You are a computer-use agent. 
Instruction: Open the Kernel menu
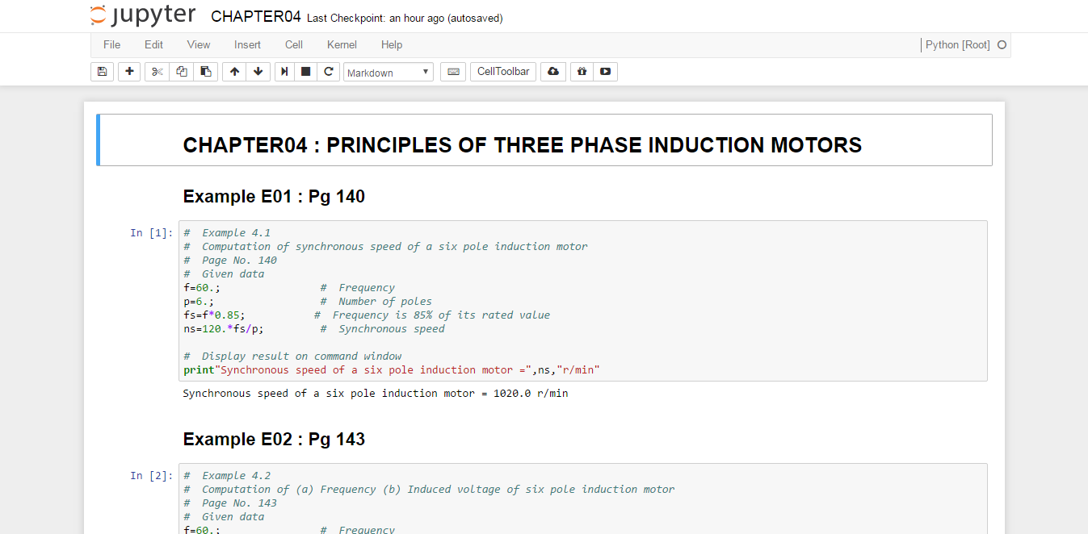click(342, 45)
